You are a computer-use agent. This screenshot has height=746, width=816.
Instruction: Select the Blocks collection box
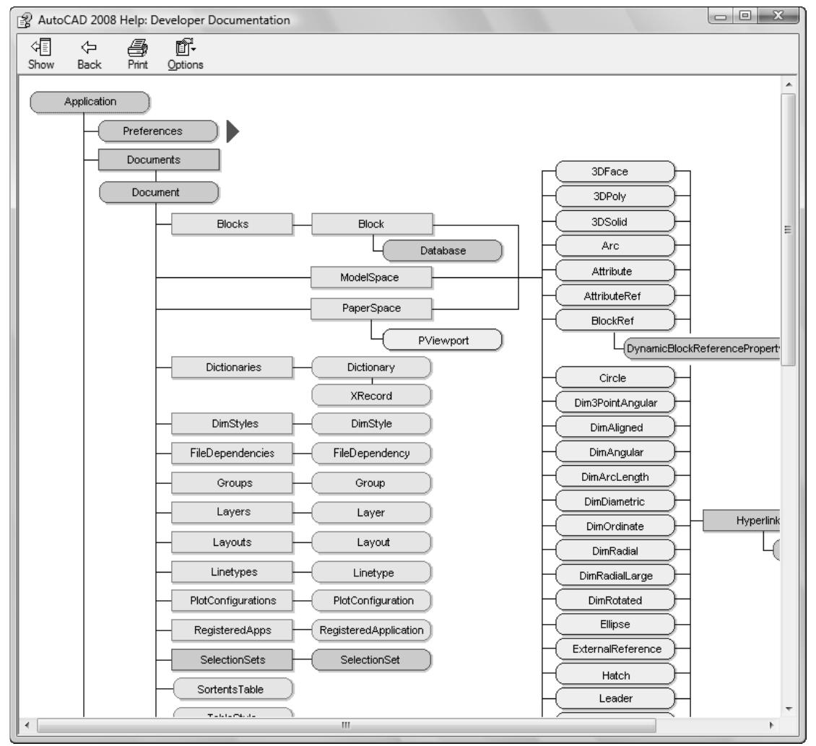pos(232,224)
